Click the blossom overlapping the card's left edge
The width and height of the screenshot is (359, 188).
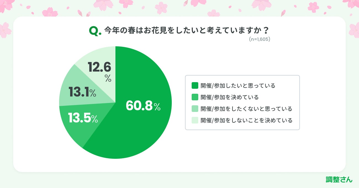coord(5,30)
